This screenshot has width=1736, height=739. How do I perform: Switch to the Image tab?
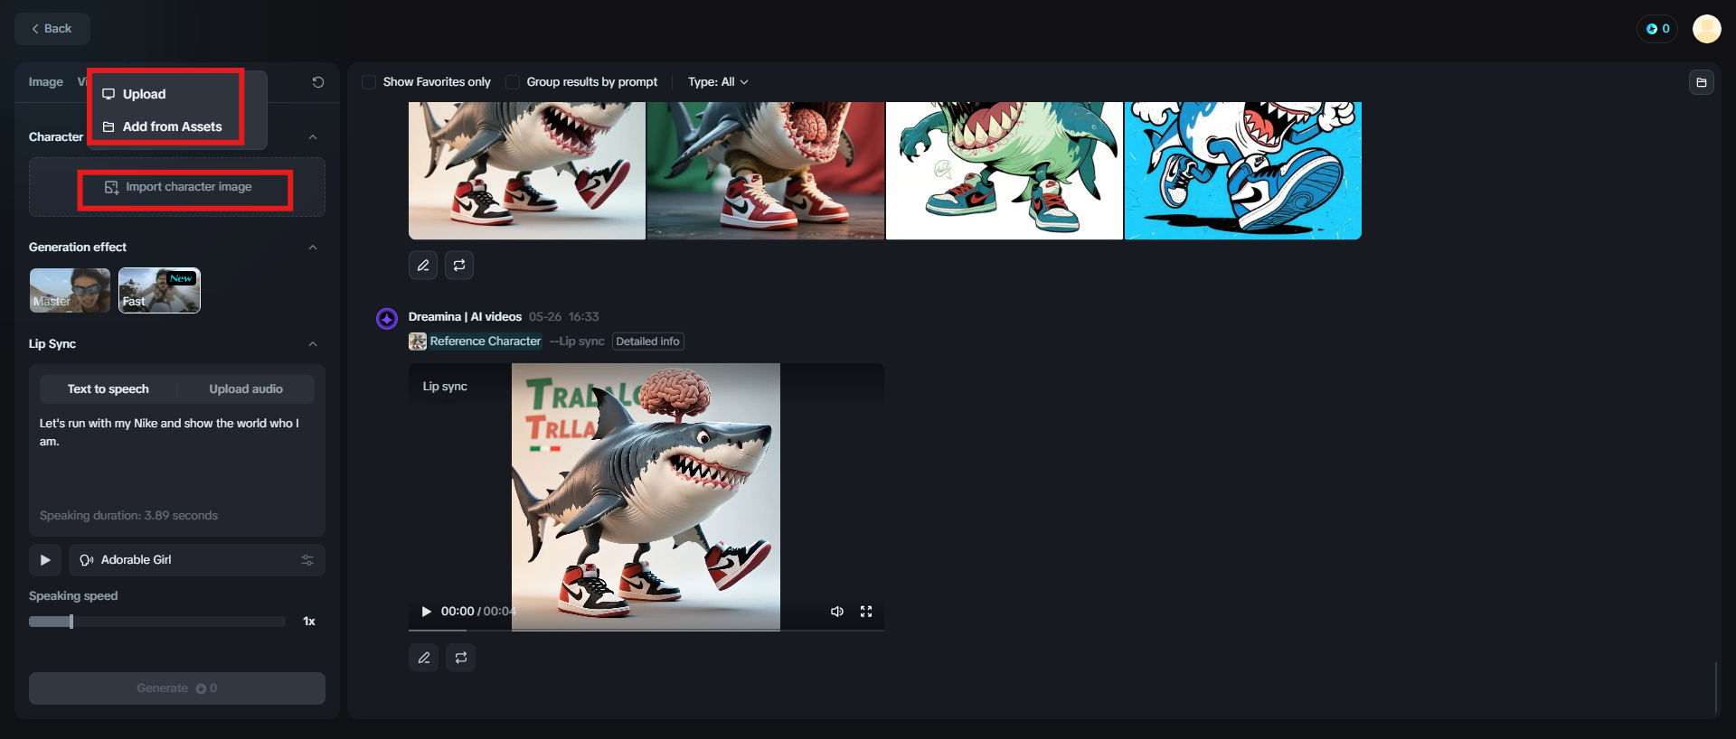(x=46, y=82)
